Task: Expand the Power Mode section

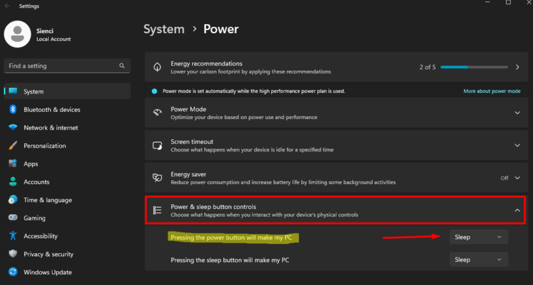Action: pos(517,113)
